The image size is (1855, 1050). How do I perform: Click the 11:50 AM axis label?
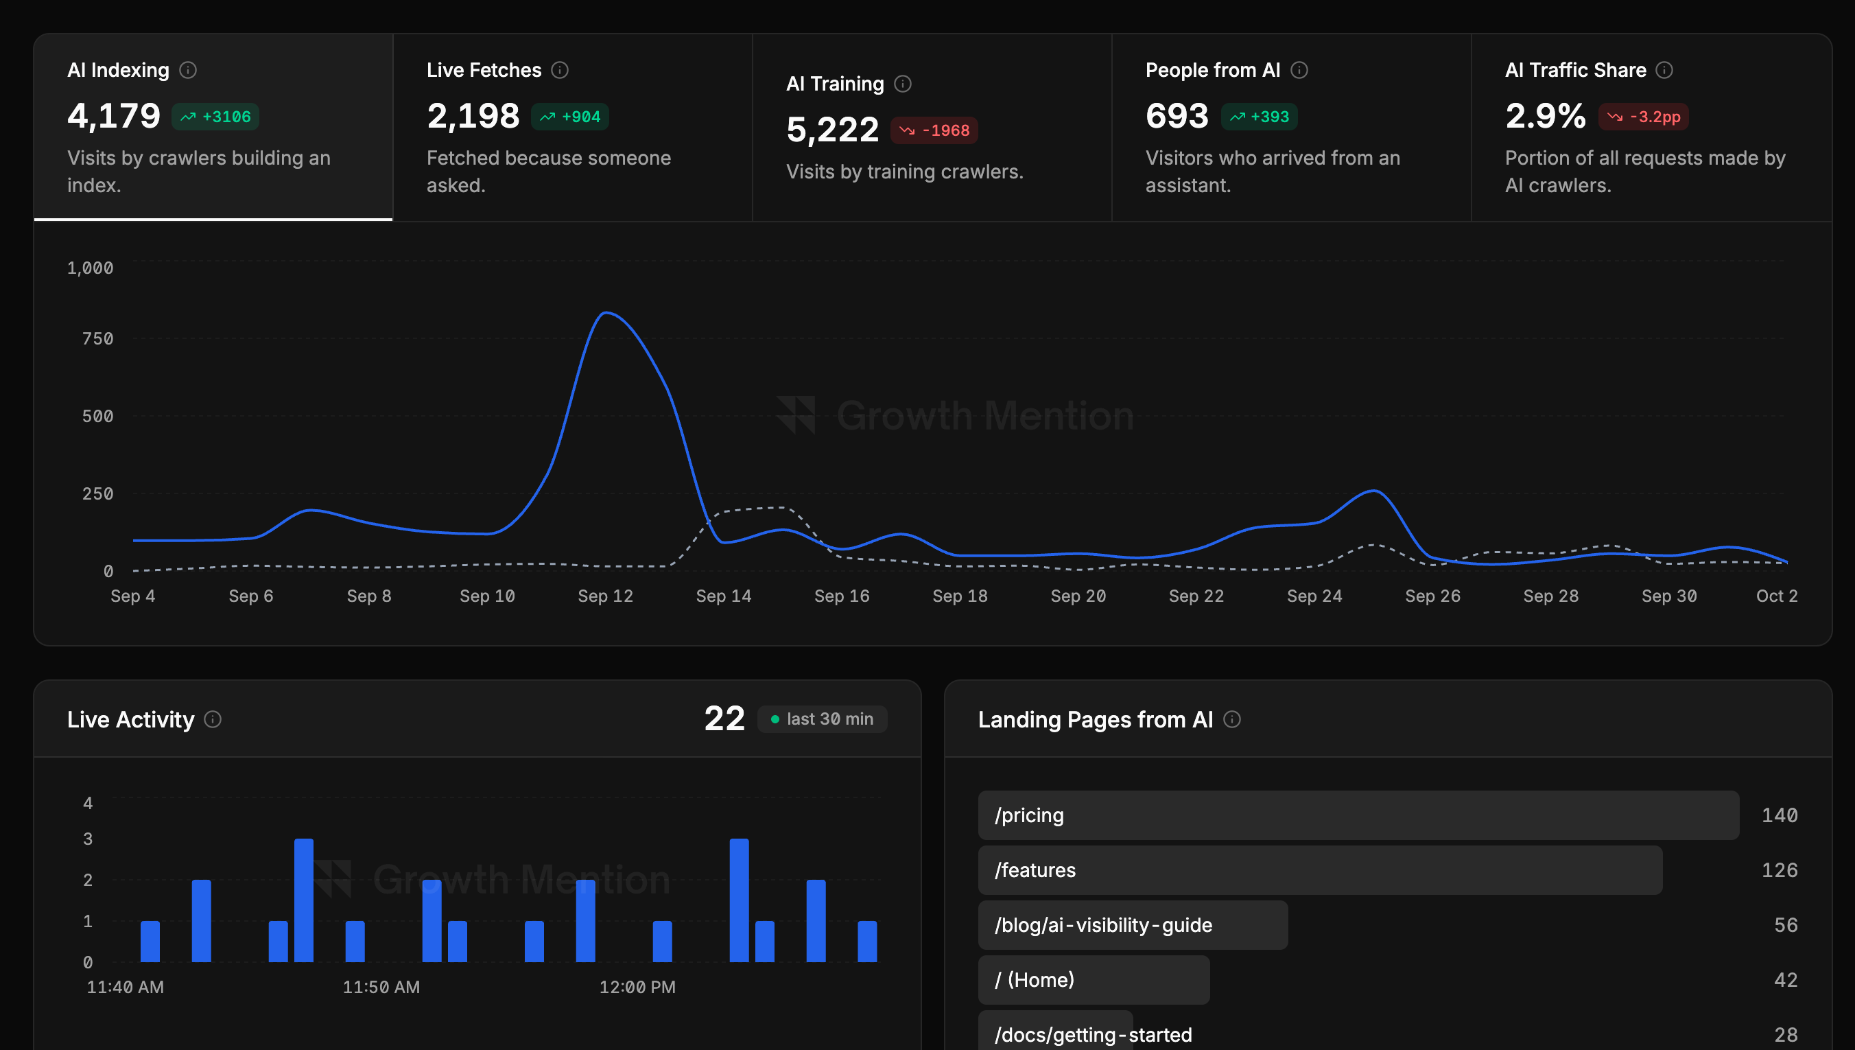(x=381, y=988)
